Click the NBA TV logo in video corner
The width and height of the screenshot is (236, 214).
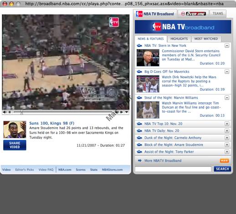[x=114, y=22]
